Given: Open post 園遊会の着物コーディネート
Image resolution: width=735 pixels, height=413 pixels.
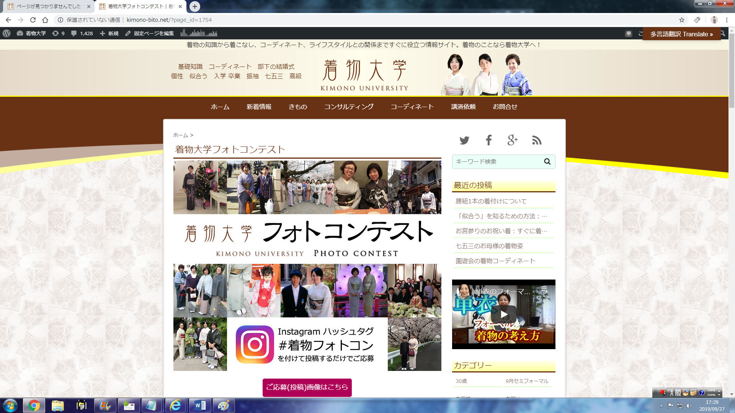Looking at the screenshot, I should click(495, 261).
